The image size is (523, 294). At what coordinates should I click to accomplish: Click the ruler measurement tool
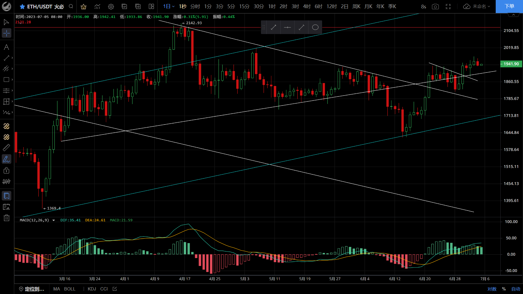tap(6, 148)
